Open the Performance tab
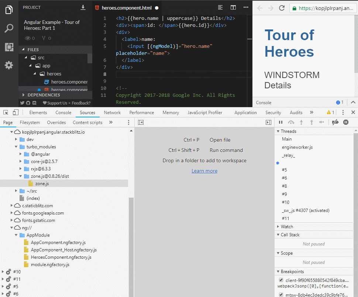The width and height of the screenshot is (358, 297). click(x=142, y=112)
